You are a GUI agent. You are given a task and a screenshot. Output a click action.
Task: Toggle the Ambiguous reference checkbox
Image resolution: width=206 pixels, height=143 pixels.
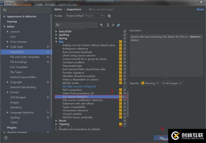tap(125, 49)
